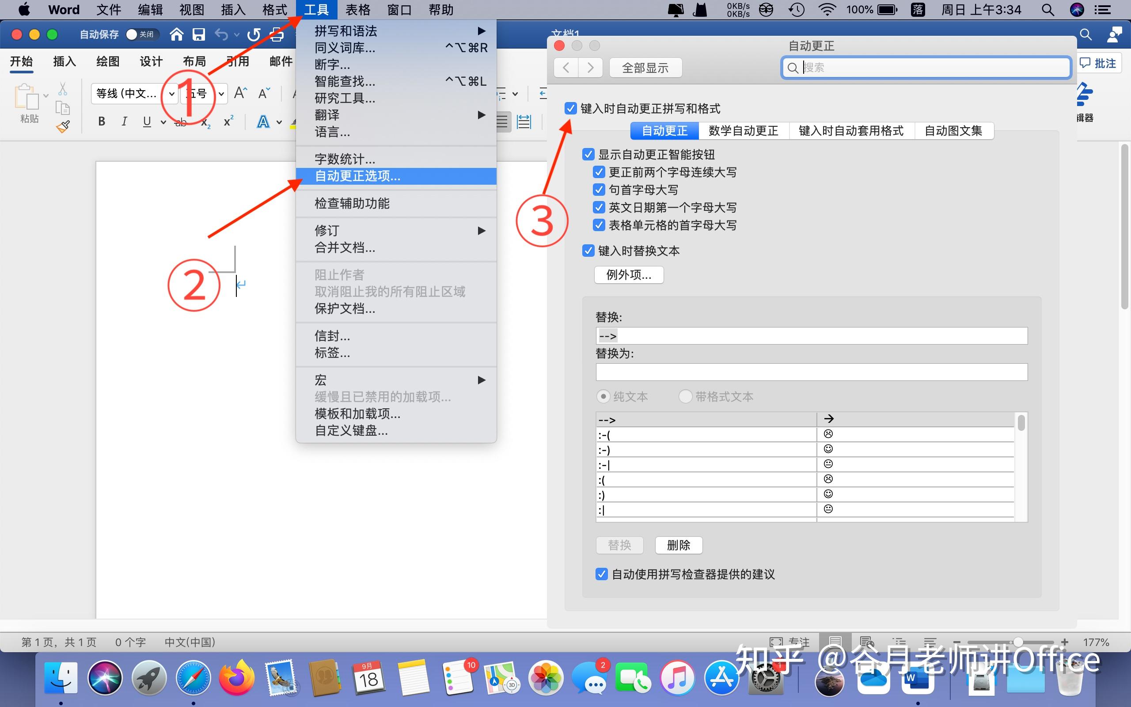The height and width of the screenshot is (707, 1131).
Task: Switch to 自动图文集 tab
Action: click(x=953, y=130)
